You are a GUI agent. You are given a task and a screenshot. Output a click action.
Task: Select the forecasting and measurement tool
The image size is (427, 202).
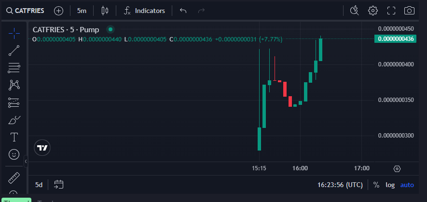point(14,102)
